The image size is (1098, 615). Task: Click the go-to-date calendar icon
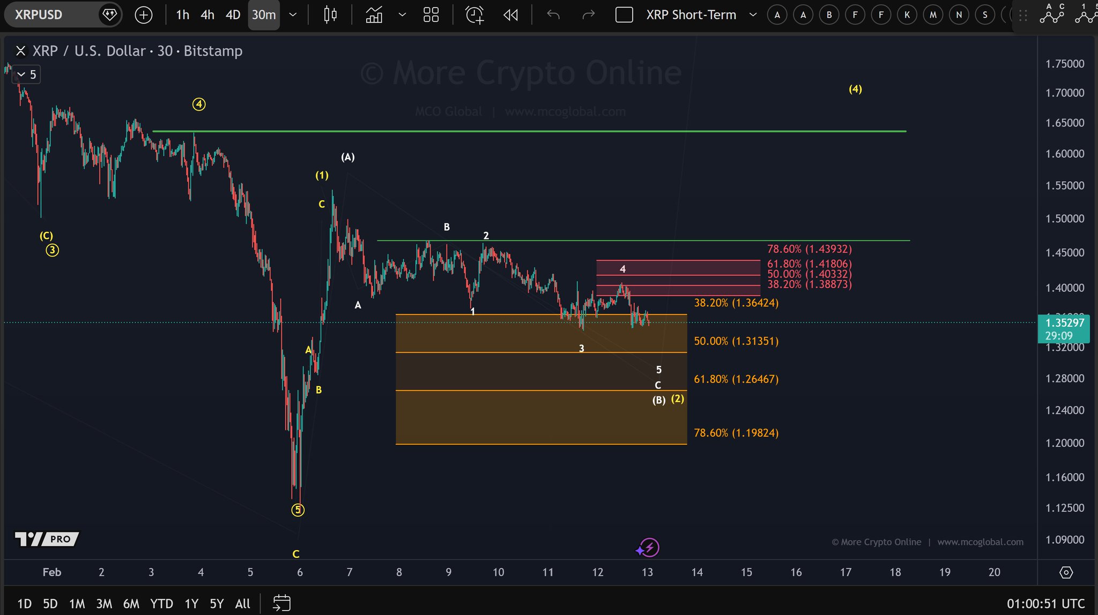[281, 603]
